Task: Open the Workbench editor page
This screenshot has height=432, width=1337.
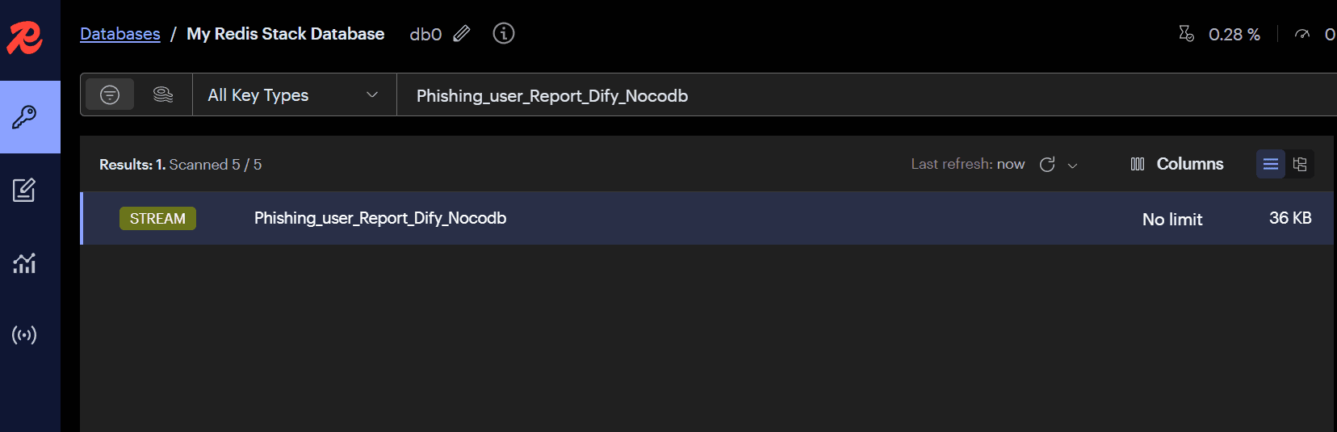Action: pos(24,190)
